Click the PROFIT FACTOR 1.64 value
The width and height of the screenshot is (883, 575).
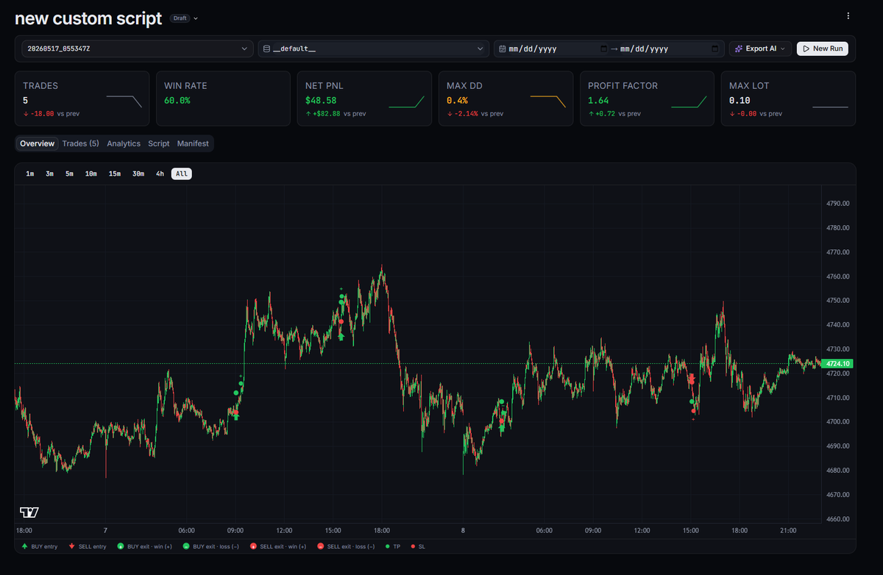pos(599,100)
